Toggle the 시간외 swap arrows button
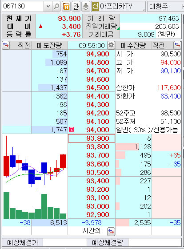184x249 pixels. pyautogui.click(x=111, y=231)
